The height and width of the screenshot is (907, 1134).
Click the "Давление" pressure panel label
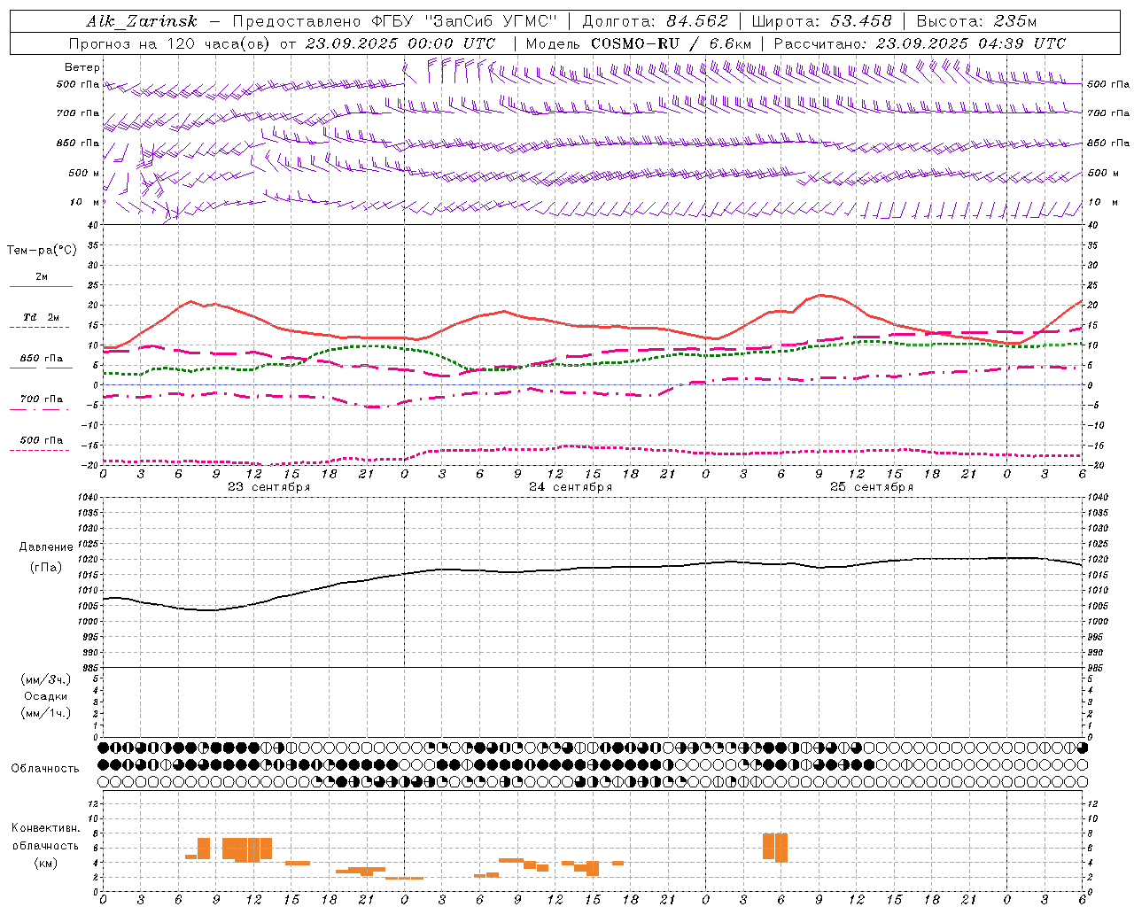click(45, 547)
